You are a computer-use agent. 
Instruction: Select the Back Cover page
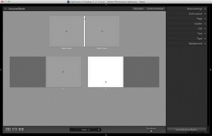66,31
